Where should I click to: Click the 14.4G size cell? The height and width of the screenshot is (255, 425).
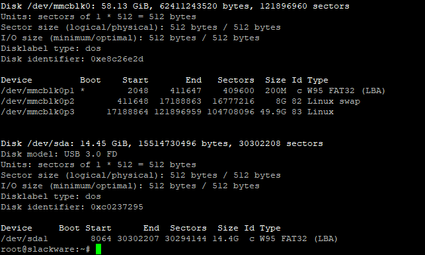point(225,238)
